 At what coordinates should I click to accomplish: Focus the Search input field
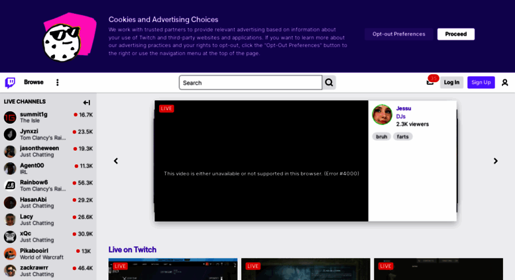(251, 83)
